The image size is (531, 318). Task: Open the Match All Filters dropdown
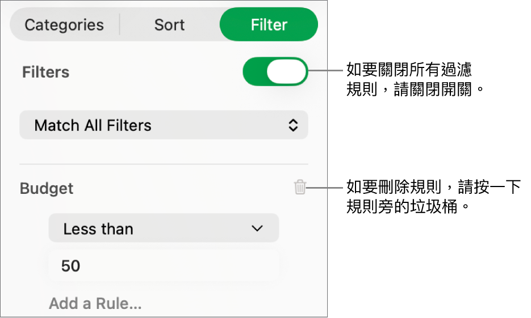point(164,125)
